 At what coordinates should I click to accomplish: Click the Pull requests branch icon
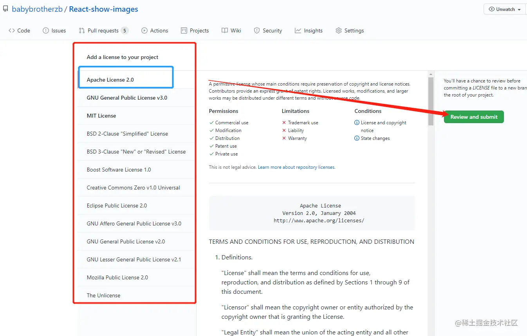pos(82,30)
